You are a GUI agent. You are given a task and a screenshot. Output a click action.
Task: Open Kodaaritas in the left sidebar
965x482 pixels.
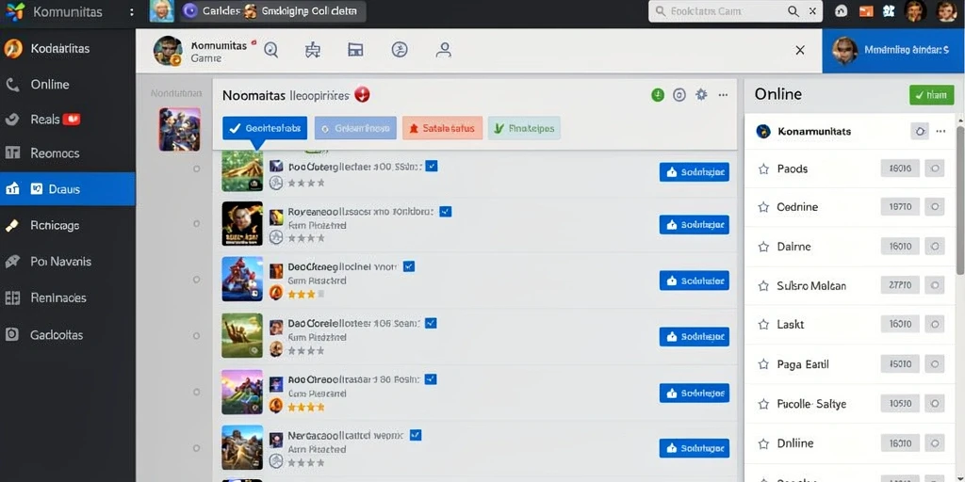tap(68, 49)
